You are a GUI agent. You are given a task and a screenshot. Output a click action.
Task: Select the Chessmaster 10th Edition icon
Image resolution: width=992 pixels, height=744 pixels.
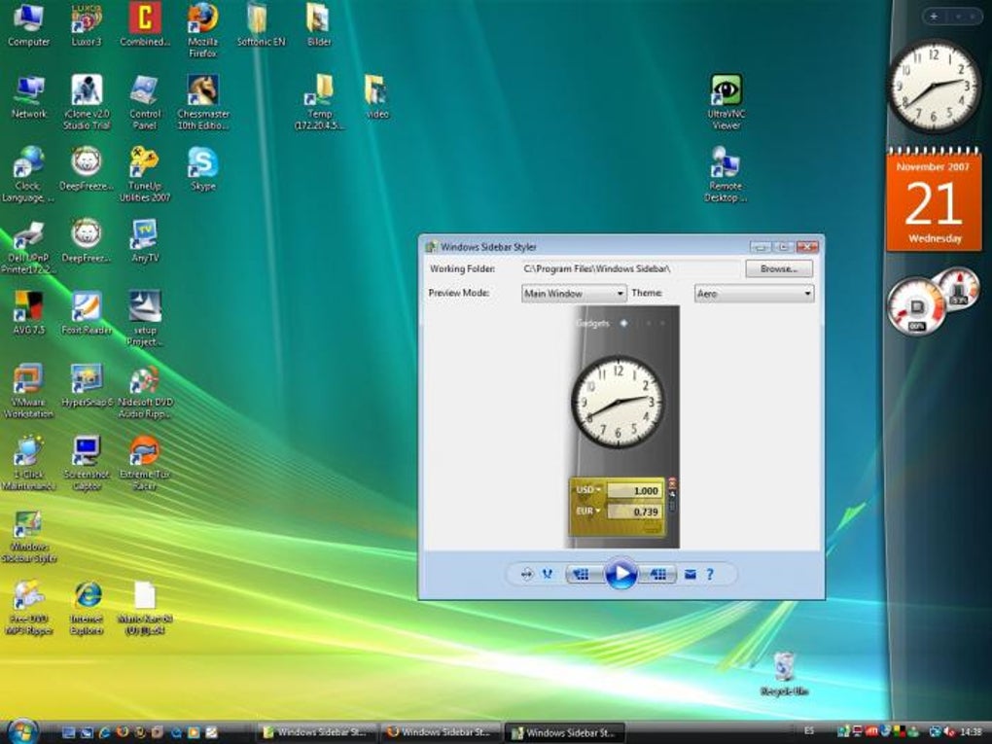coord(203,102)
